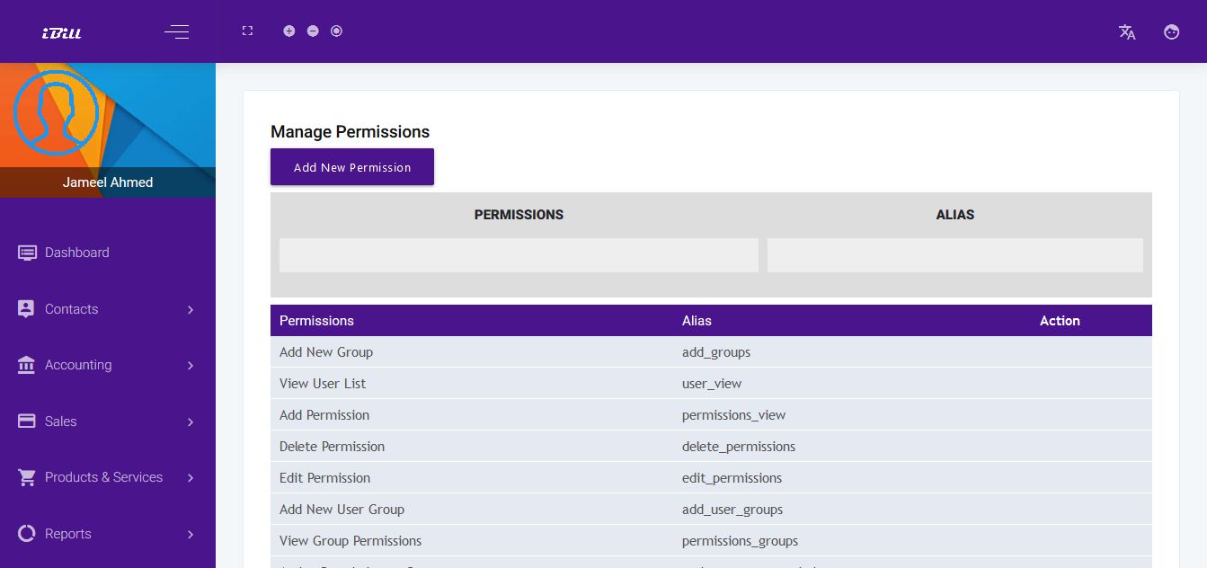Click the plus circle icon in top bar

pyautogui.click(x=289, y=31)
